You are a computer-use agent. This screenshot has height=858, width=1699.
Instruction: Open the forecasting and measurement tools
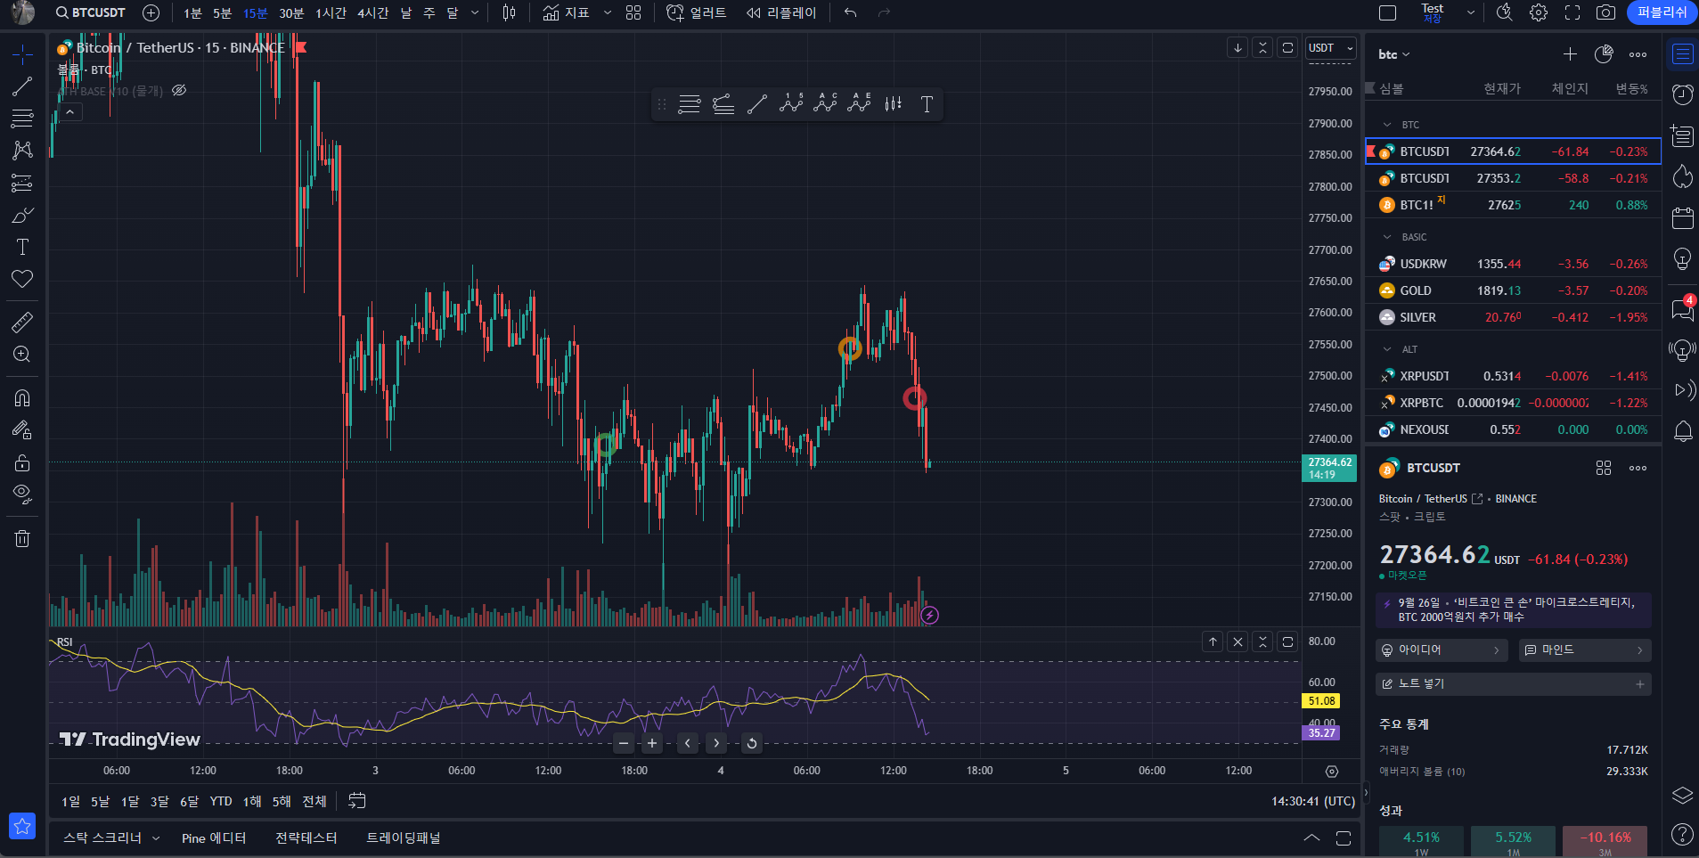coord(22,183)
